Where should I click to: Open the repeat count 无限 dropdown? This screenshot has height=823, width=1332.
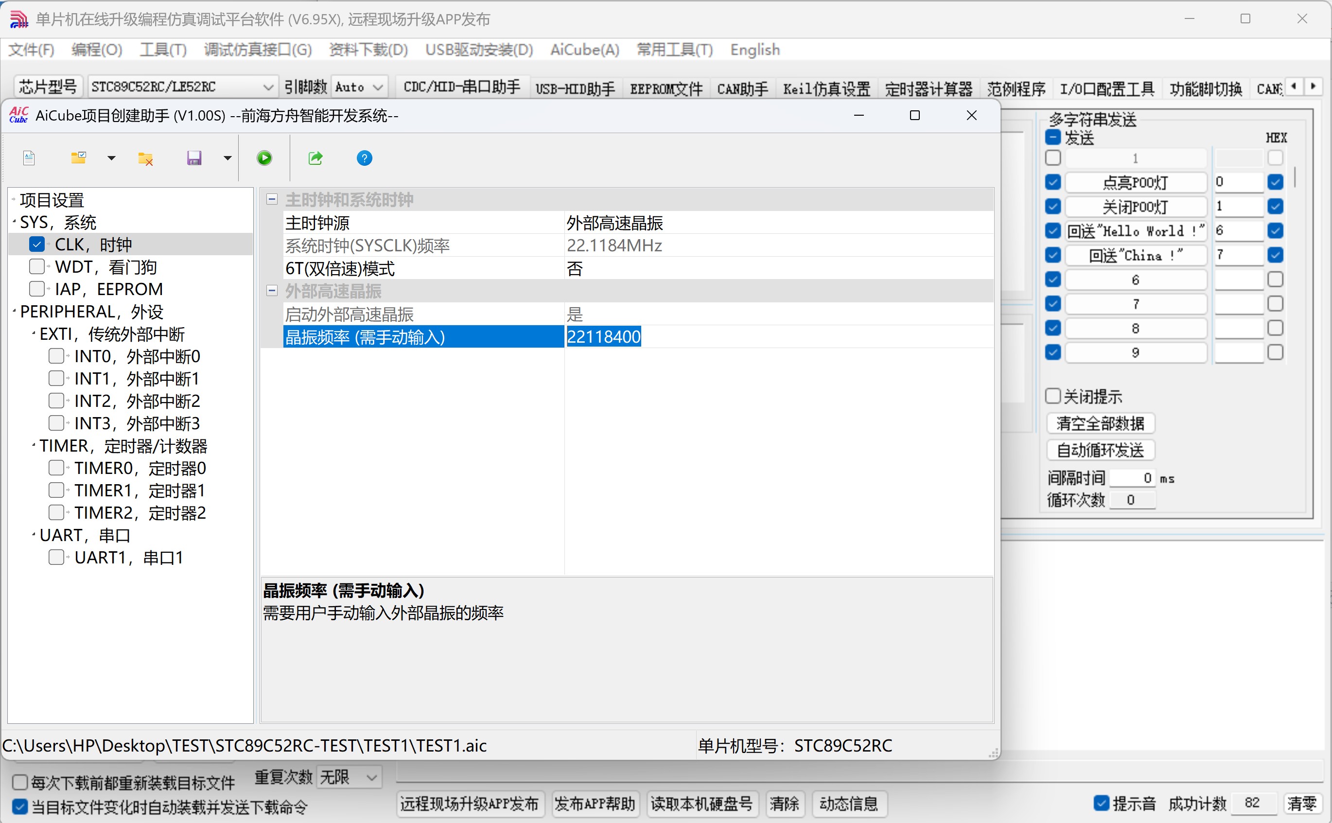coord(350,777)
